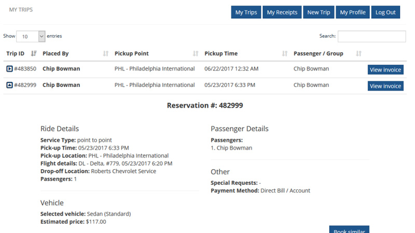This screenshot has height=233, width=415.
Task: Click the Placed By column header
Action: pyautogui.click(x=56, y=53)
